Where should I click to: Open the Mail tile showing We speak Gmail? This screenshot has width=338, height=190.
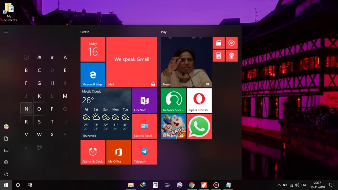point(132,62)
